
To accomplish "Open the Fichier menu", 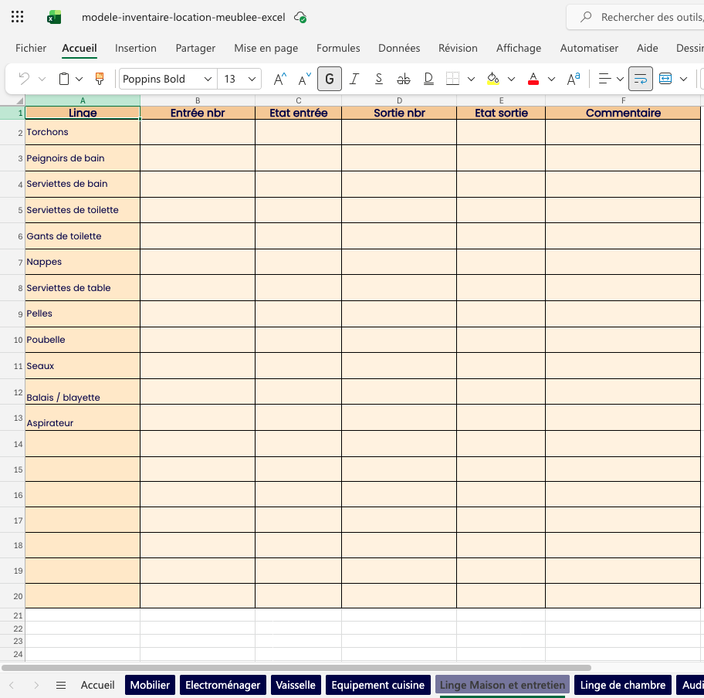I will 31,48.
